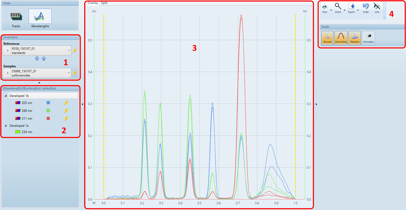This screenshot has height=210, width=406.
Task: Click the green 254 nm illumination icon
Action: pos(18,132)
